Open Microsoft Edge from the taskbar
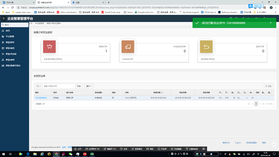 click(x=28, y=154)
